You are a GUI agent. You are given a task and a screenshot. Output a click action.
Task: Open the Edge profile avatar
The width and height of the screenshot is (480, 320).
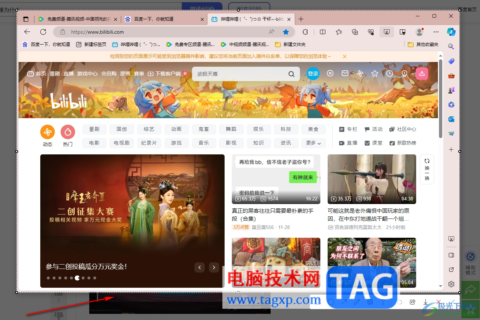pos(419,32)
